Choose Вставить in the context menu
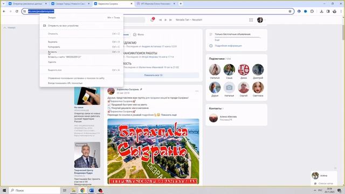The width and height of the screenshot is (345, 194). click(x=81, y=52)
